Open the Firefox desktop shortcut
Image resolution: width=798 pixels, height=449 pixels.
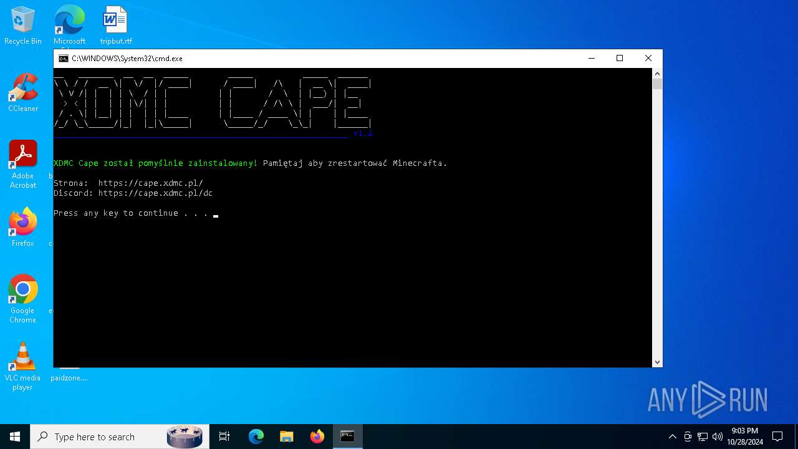[x=23, y=228]
